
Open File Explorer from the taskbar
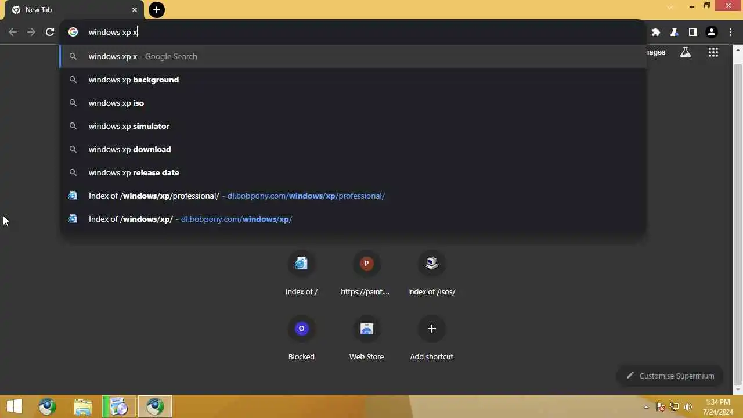pyautogui.click(x=83, y=407)
